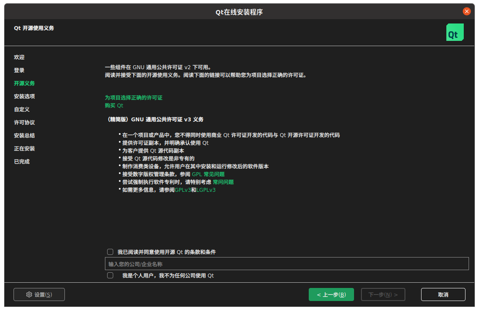Check 我已阅读并同意使用开源 Qt 的条款和条件
Viewport: 479px width, 311px height.
tap(110, 252)
